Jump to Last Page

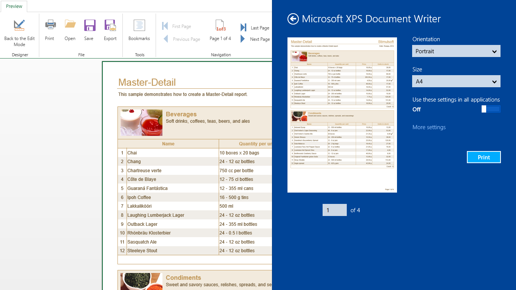255,28
